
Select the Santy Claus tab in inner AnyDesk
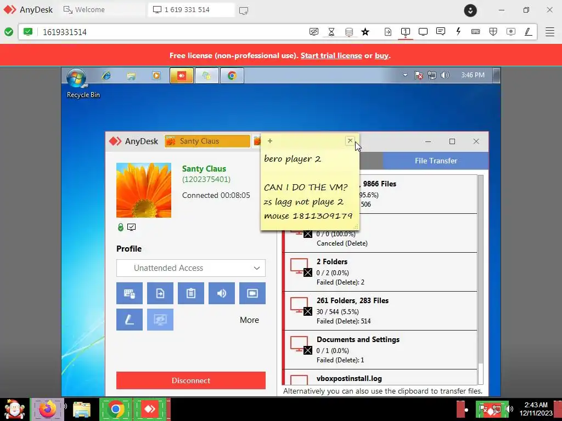(x=207, y=141)
